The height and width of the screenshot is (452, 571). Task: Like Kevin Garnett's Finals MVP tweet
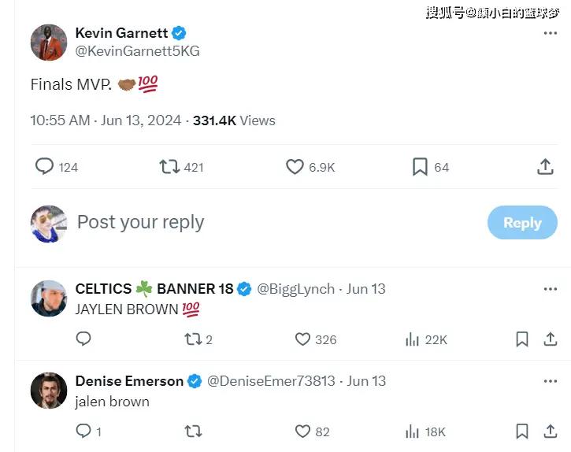(x=295, y=167)
